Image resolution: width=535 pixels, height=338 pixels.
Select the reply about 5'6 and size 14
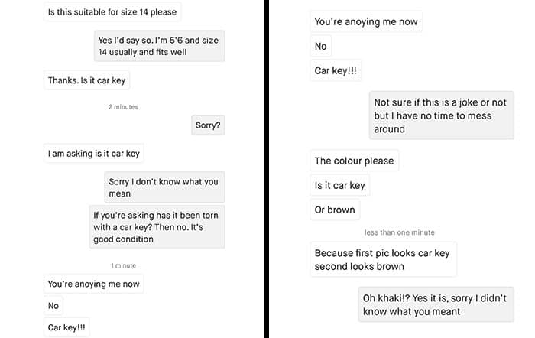(x=159, y=46)
